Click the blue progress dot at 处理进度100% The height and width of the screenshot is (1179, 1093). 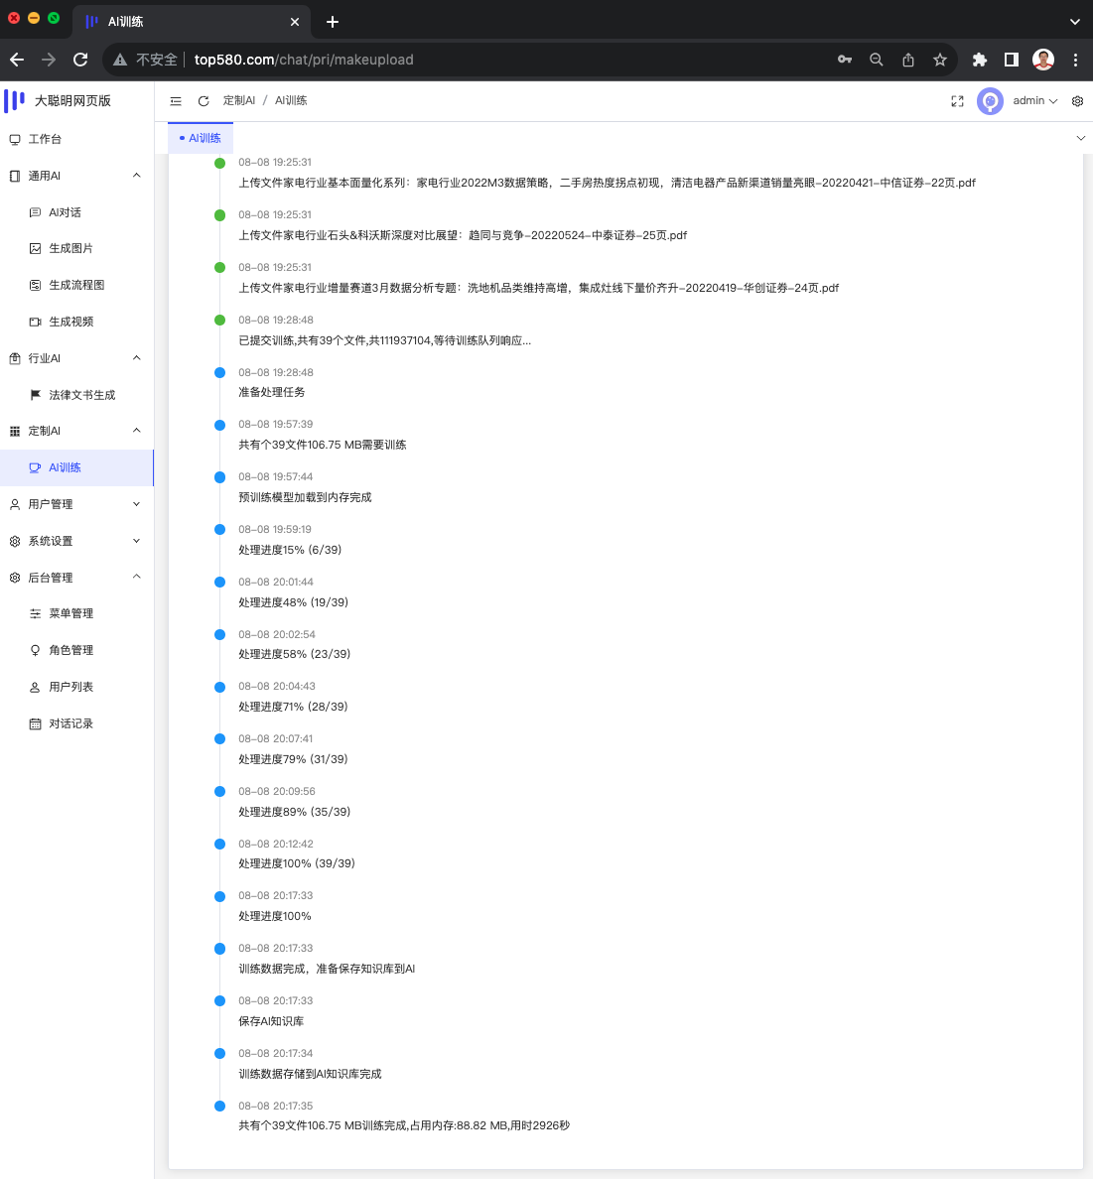[x=219, y=896]
